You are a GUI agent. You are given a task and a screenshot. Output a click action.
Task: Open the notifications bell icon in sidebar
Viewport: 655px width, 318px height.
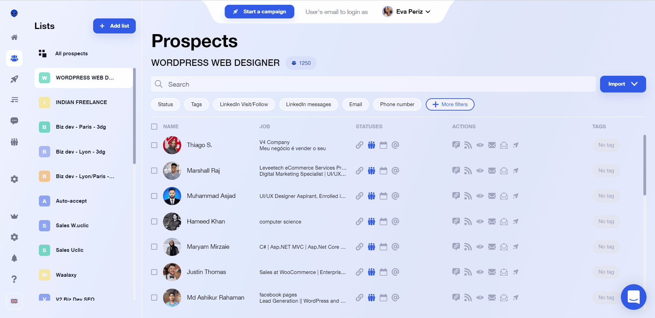[14, 258]
